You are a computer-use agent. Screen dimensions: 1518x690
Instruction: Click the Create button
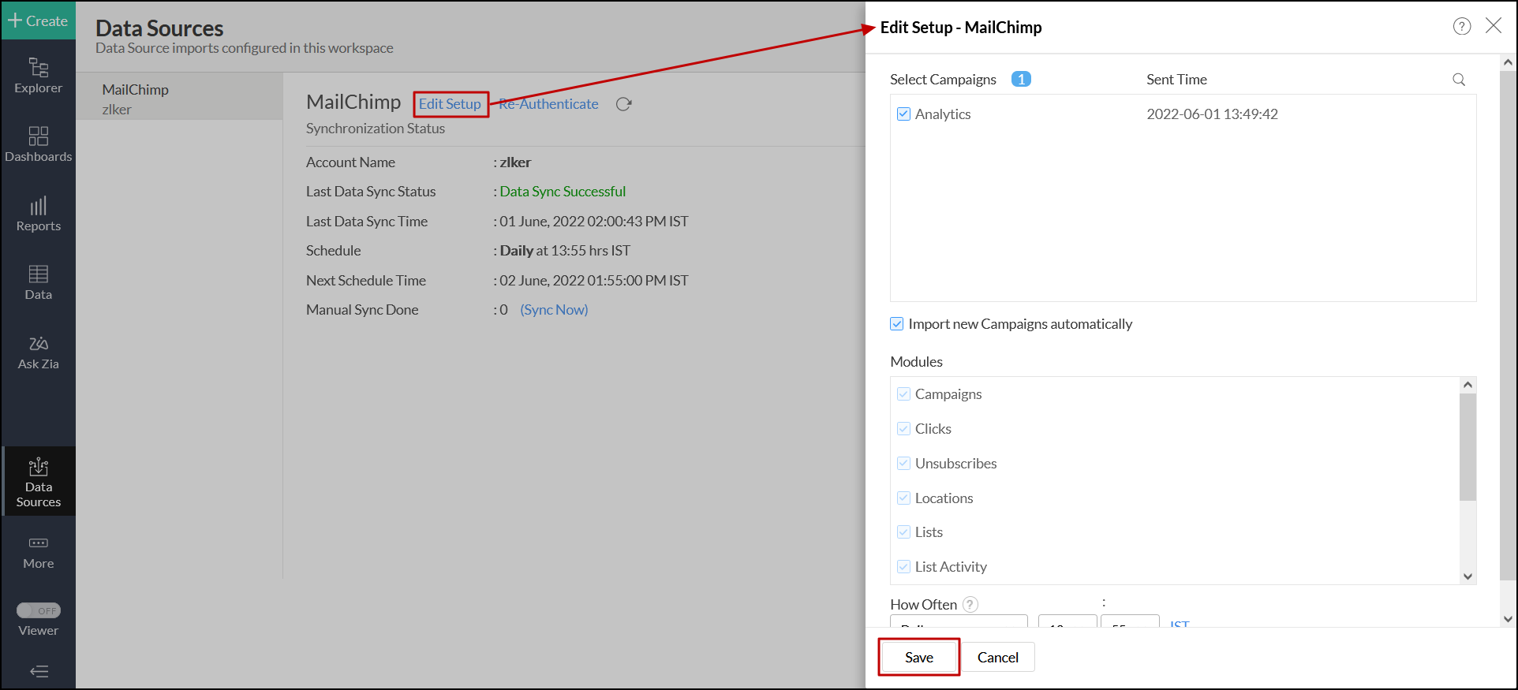(38, 21)
